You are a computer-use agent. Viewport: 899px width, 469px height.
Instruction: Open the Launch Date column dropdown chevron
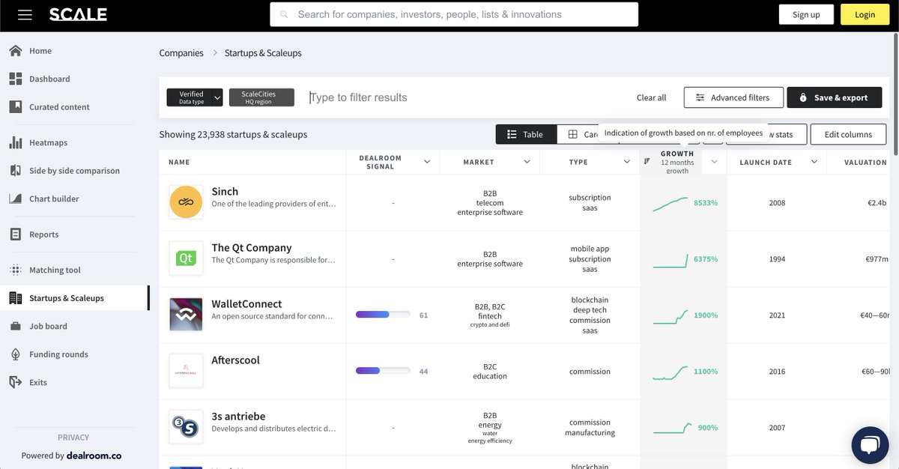(814, 162)
